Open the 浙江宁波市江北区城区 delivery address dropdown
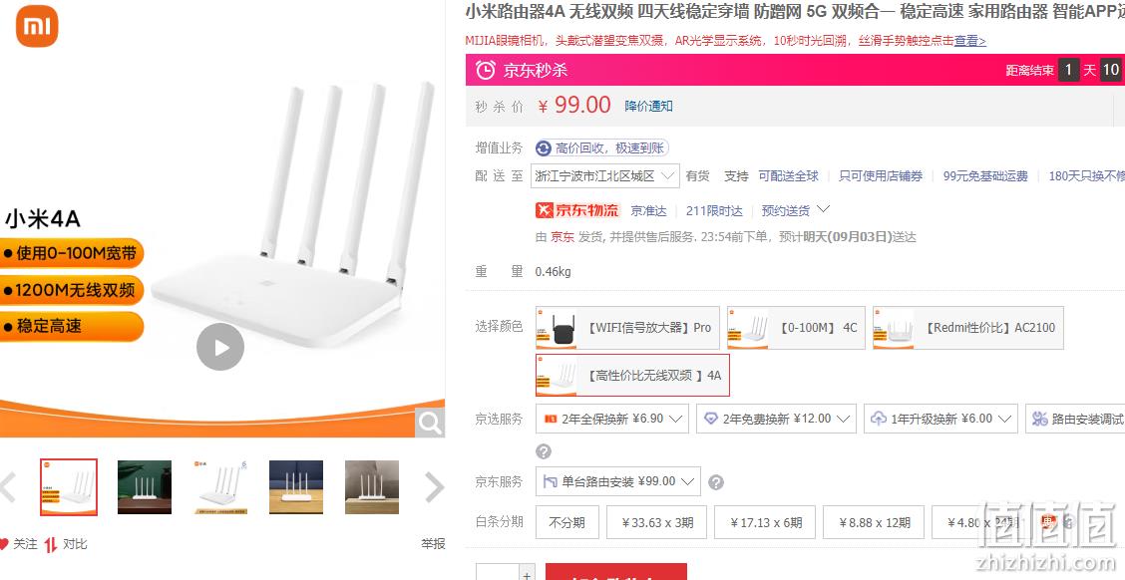This screenshot has height=580, width=1125. [604, 175]
